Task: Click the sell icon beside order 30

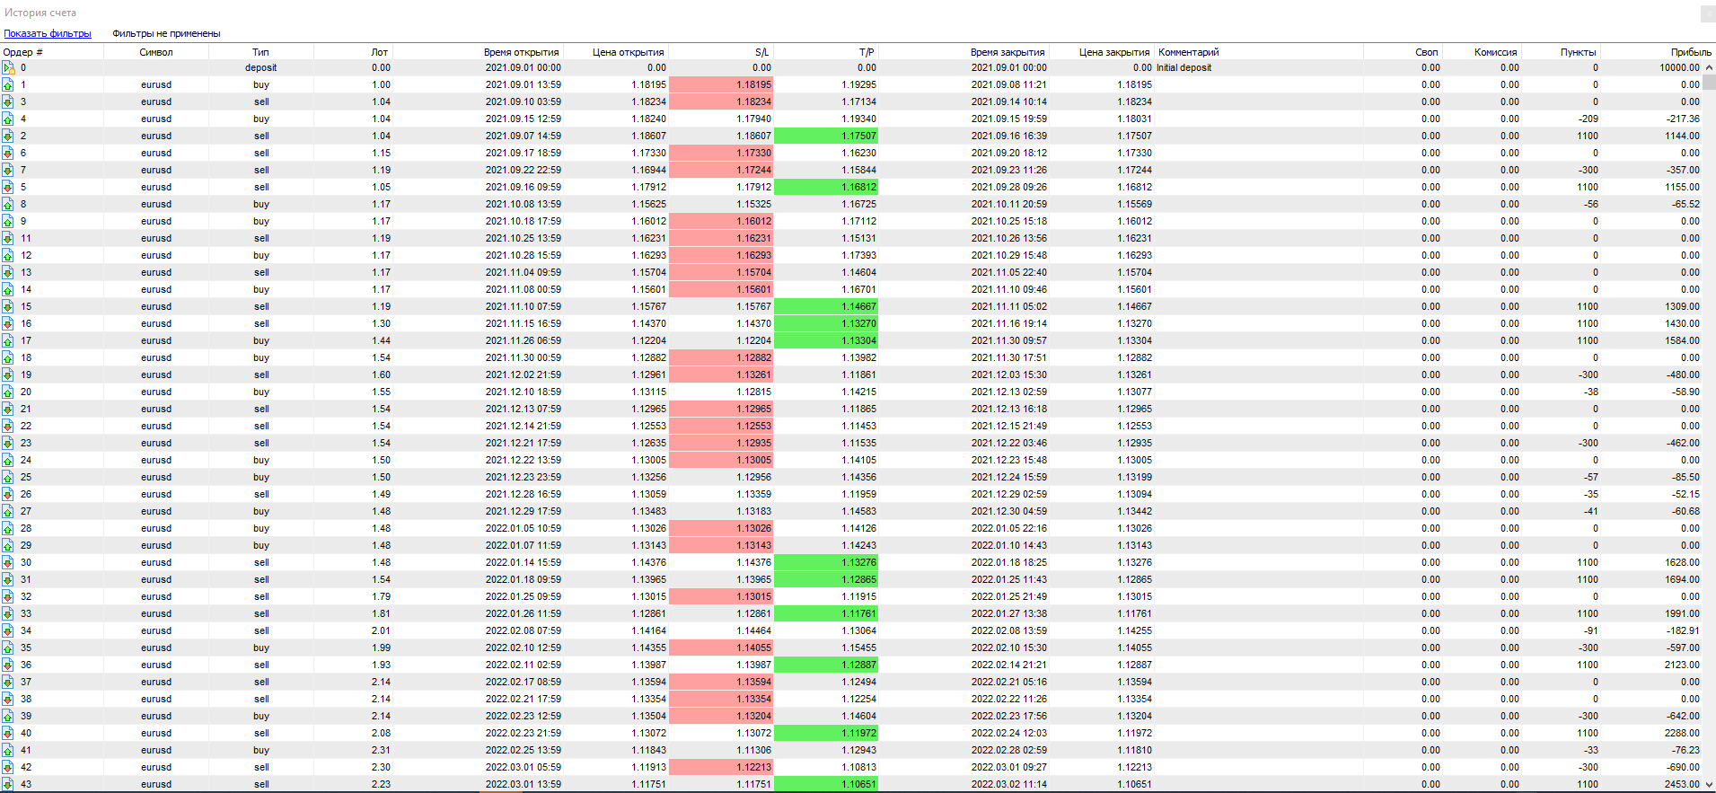Action: point(8,563)
